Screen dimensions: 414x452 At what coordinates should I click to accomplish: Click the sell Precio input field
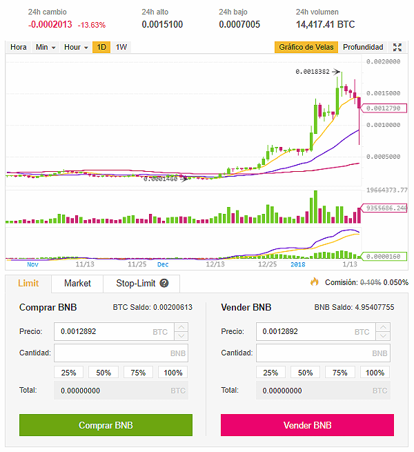[x=316, y=331]
